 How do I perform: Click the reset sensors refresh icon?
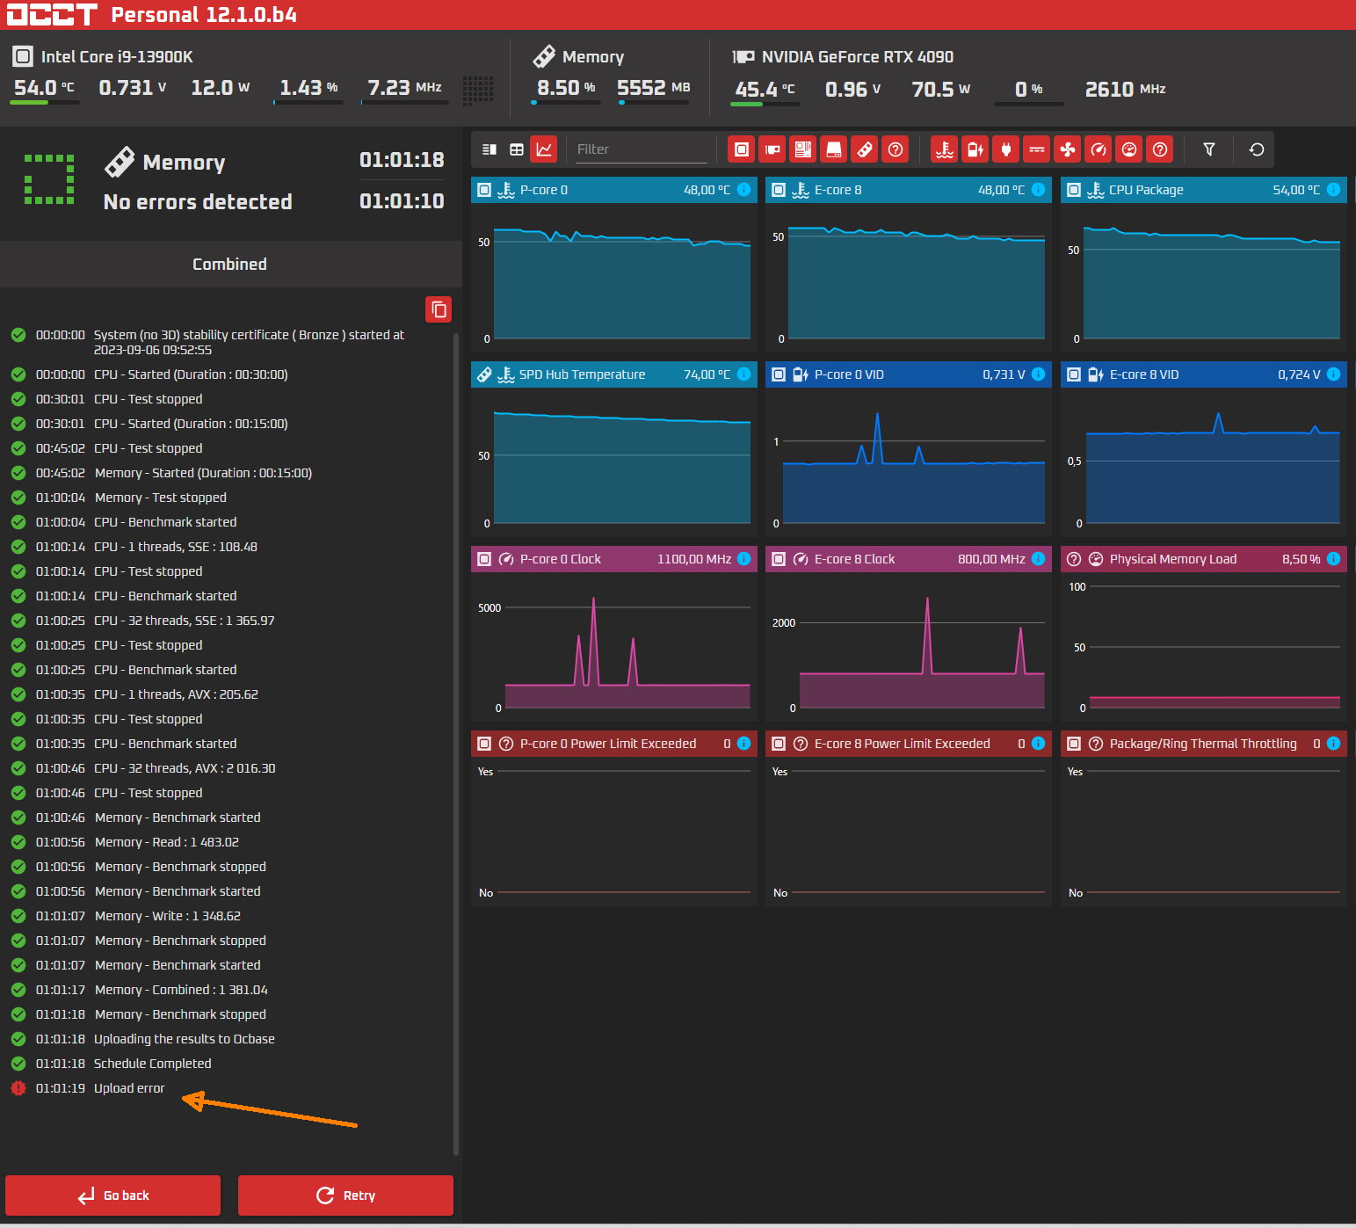click(x=1257, y=149)
